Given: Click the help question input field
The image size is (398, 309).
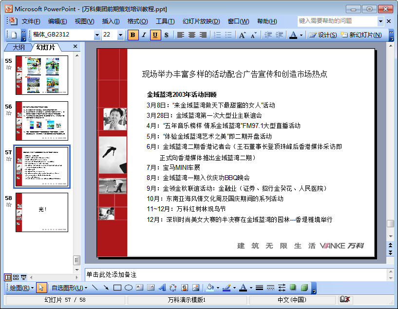Looking at the screenshot, I should tap(337, 21).
